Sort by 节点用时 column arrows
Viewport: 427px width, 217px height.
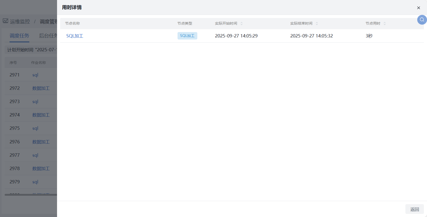pyautogui.click(x=385, y=24)
